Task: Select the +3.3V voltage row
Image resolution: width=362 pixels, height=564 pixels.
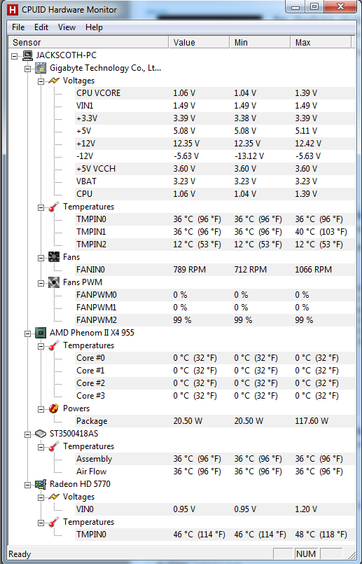Action: 215,118
